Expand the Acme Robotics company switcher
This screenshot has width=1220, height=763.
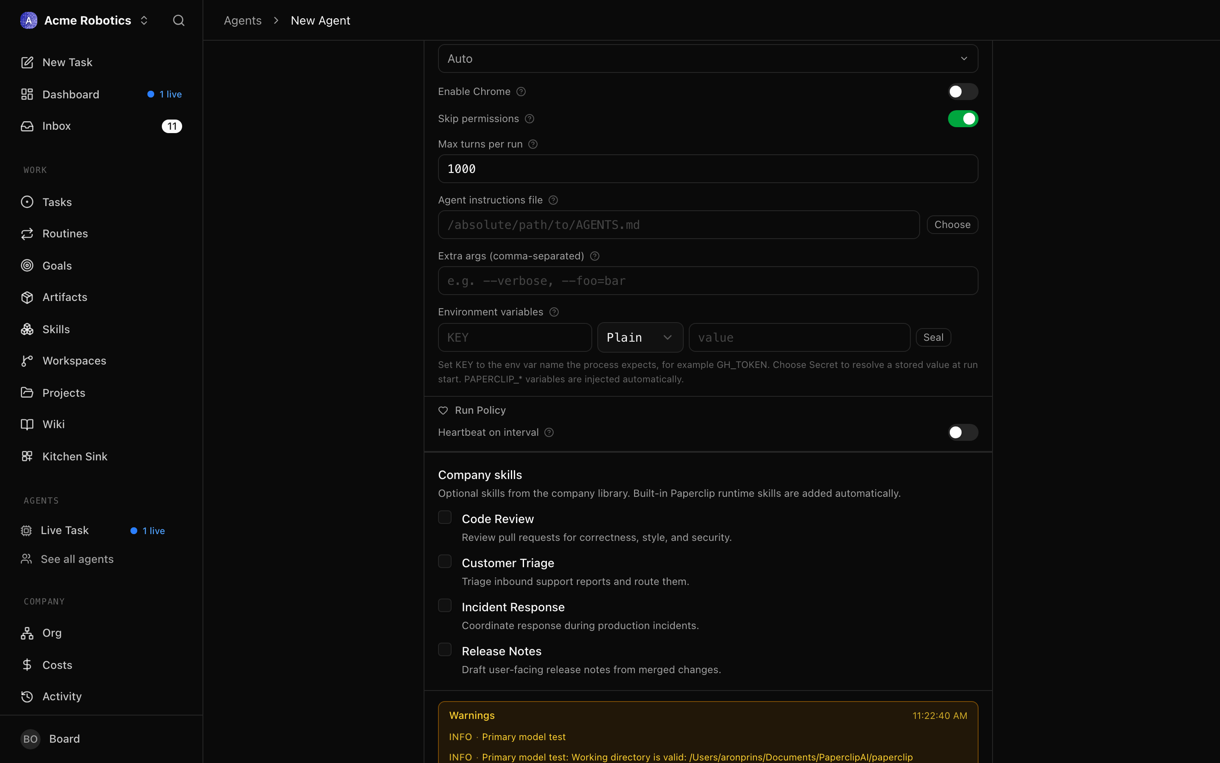coord(144,20)
